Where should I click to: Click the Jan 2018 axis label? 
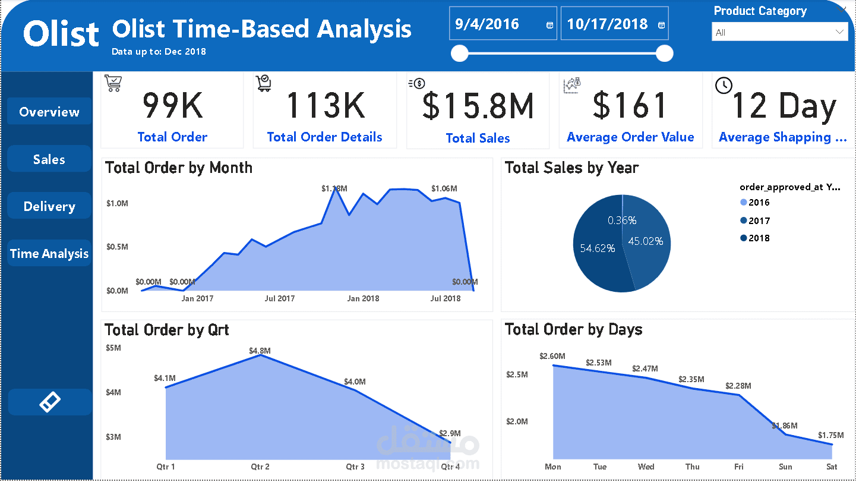363,298
